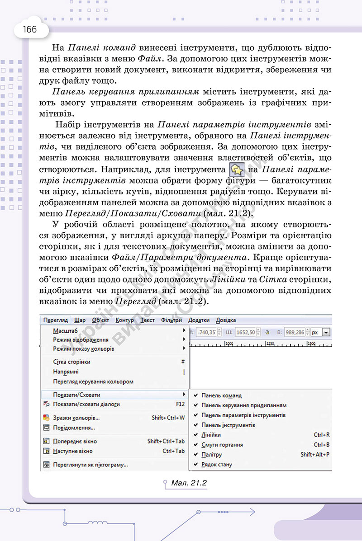The width and height of the screenshot is (362, 541).
Task: Expand the Показати/Сховати submenu
Action: point(114,395)
